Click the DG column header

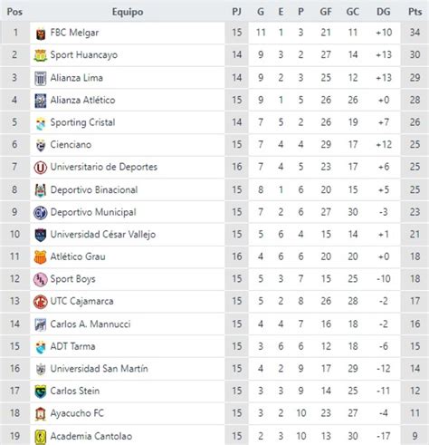pos(384,12)
